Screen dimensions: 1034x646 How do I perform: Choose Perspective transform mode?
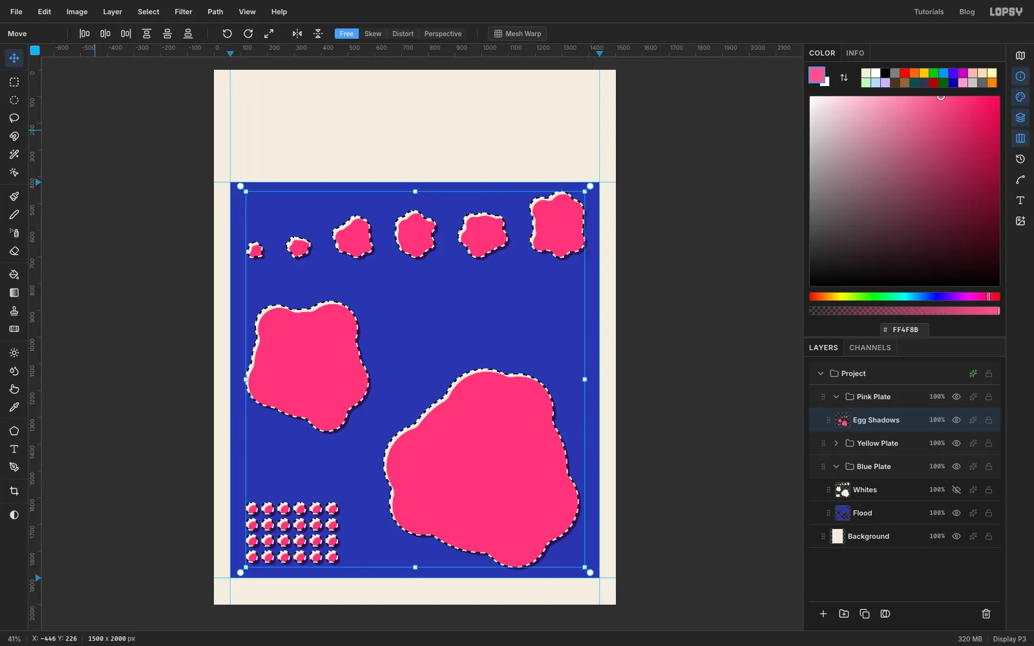click(x=443, y=34)
